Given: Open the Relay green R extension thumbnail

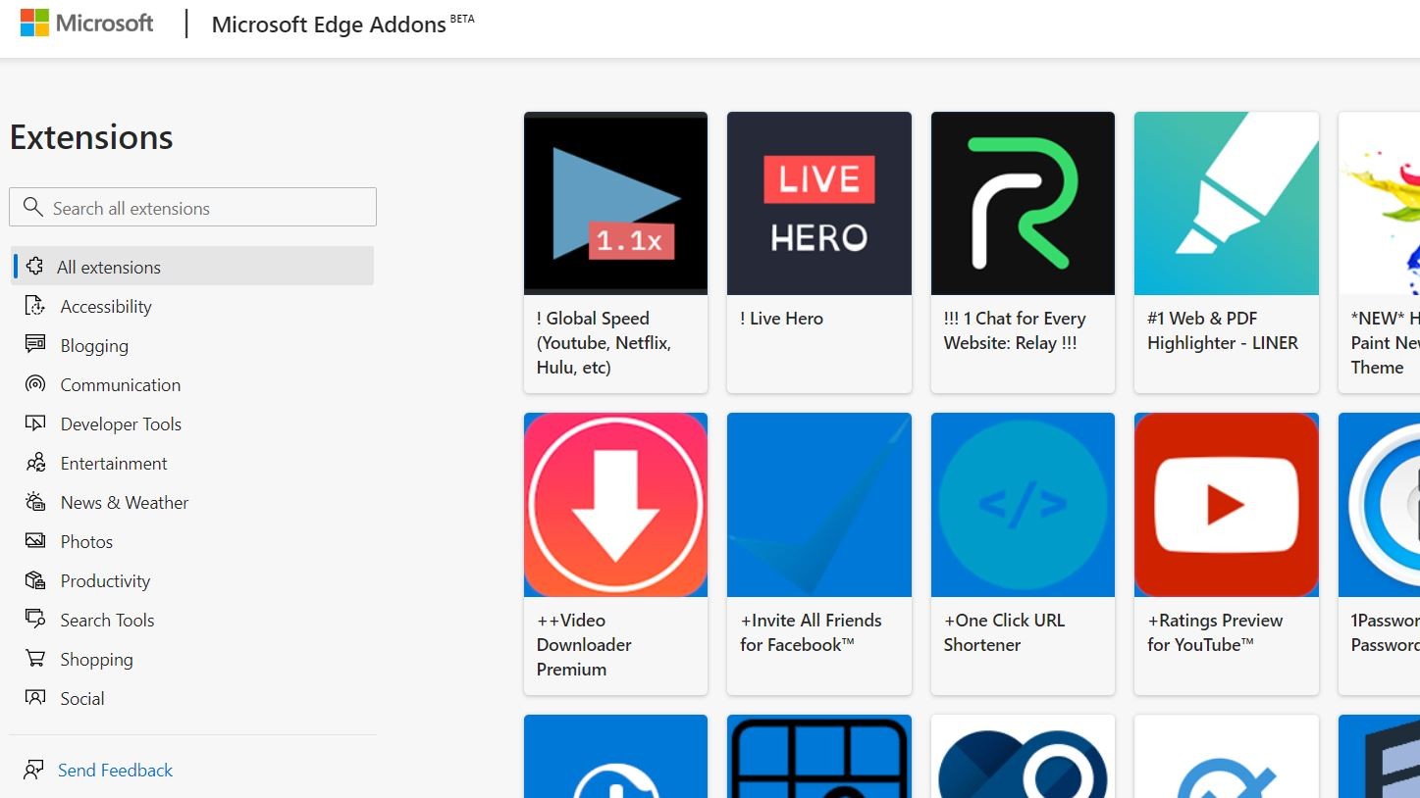Looking at the screenshot, I should tap(1023, 203).
